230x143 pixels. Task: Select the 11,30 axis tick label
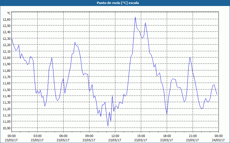(7, 102)
